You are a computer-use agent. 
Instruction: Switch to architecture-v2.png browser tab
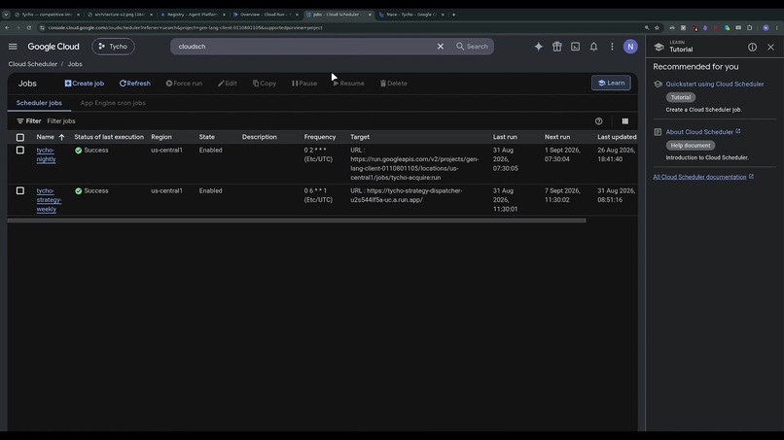click(120, 15)
